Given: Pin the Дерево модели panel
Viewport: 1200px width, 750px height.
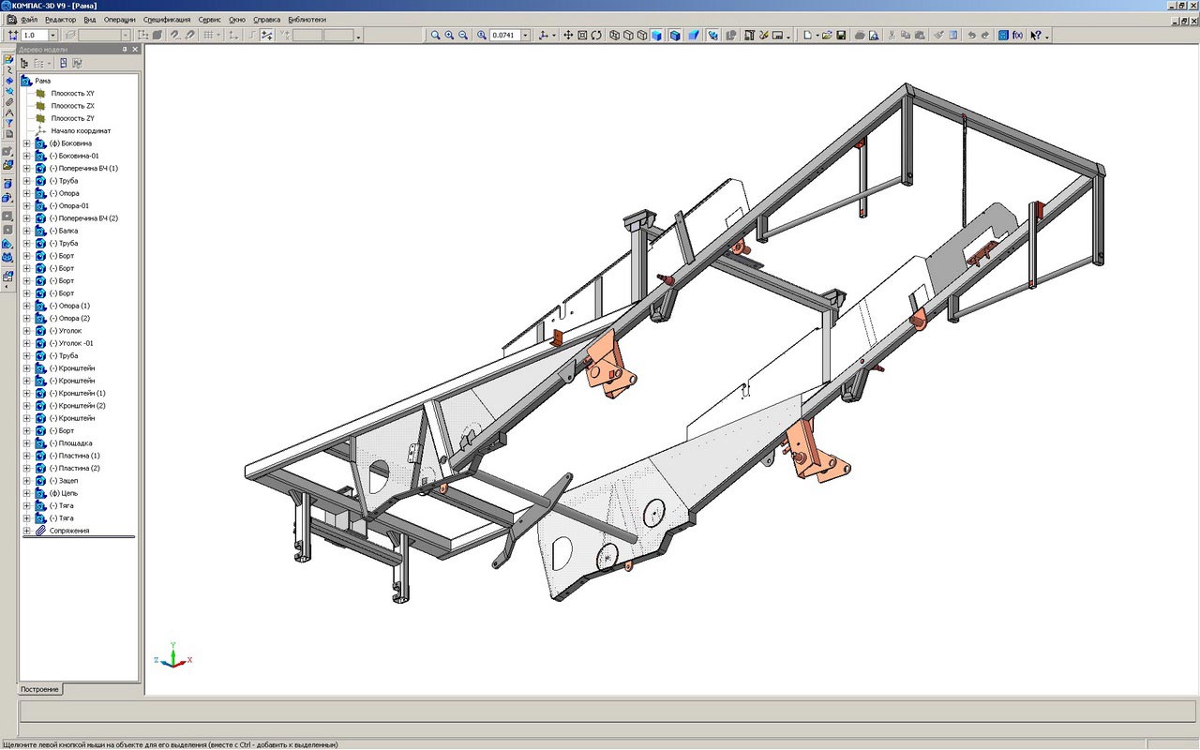Looking at the screenshot, I should coord(125,49).
